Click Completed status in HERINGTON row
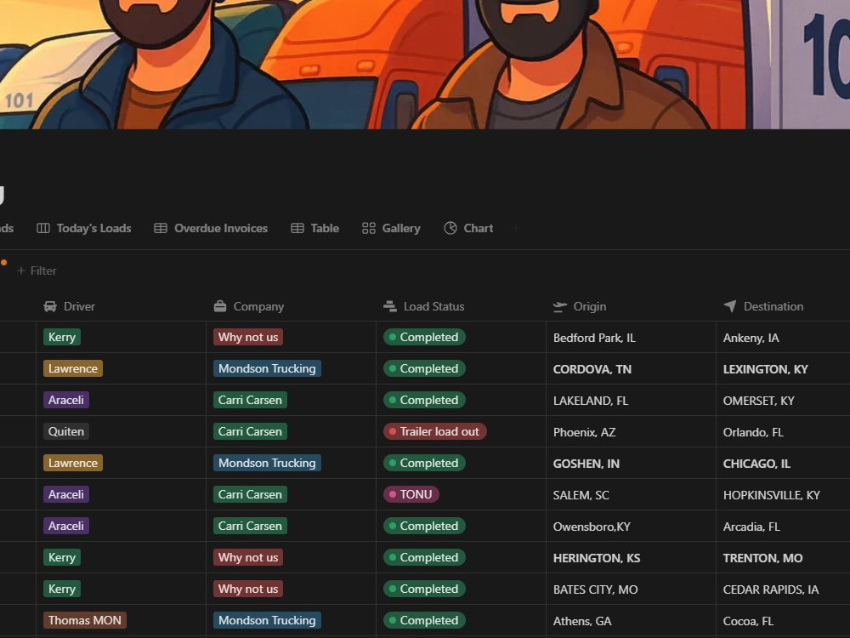 pos(424,557)
